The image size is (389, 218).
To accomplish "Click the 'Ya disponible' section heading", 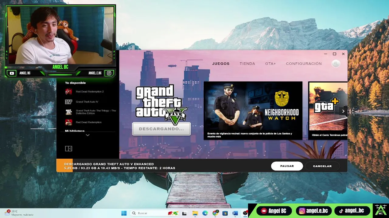I will [x=75, y=83].
